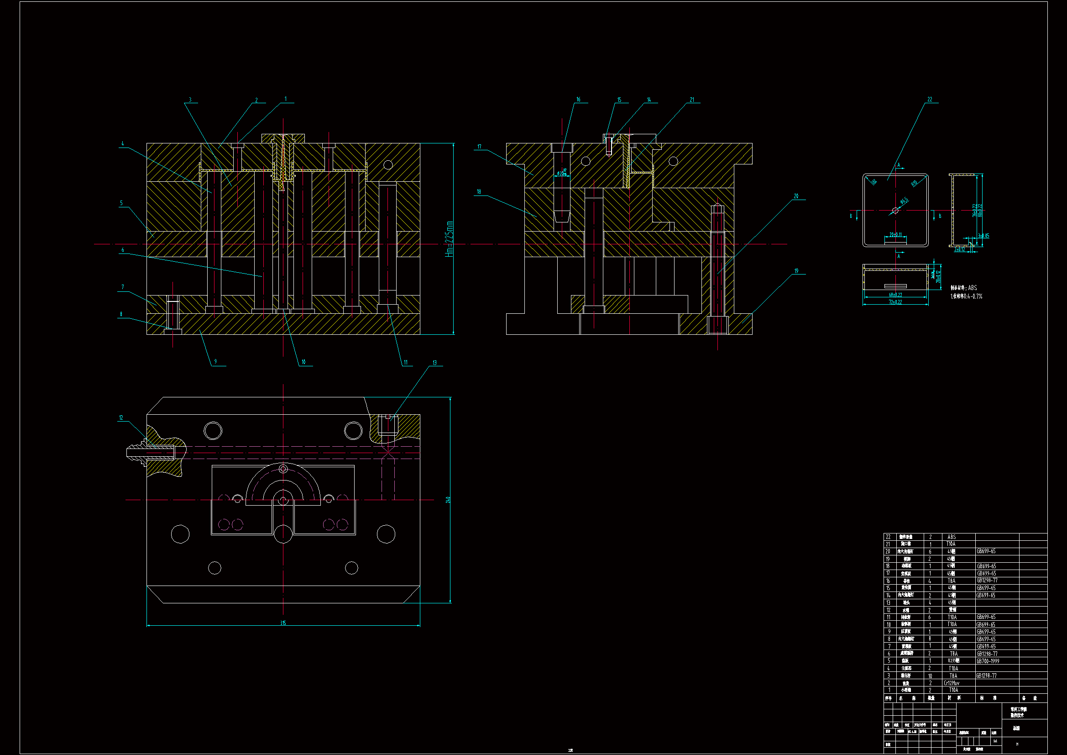Click the Cr12Mov material cell
This screenshot has width=1067, height=755.
pyautogui.click(x=951, y=683)
